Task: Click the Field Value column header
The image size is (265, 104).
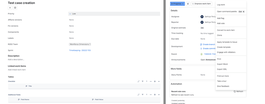Action: (98, 99)
